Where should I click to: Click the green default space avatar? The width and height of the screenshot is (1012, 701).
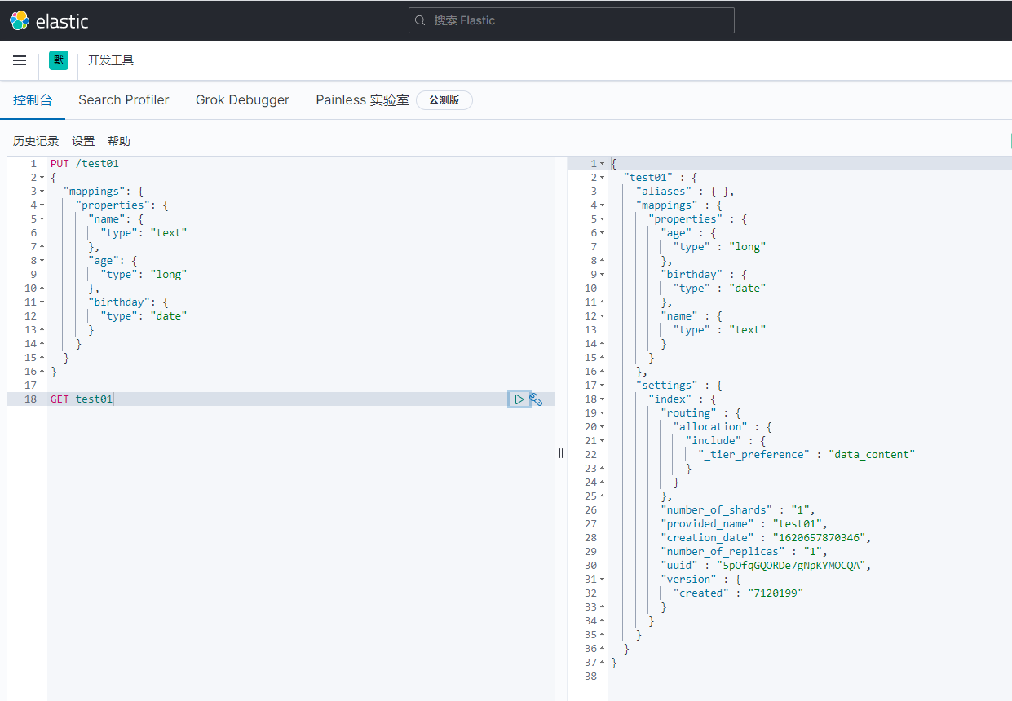pyautogui.click(x=59, y=60)
